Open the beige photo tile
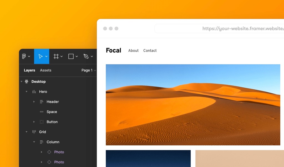The image size is (284, 167). (240, 158)
